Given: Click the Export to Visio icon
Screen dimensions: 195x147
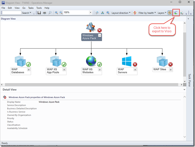Looking at the screenshot, I should pos(176,13).
